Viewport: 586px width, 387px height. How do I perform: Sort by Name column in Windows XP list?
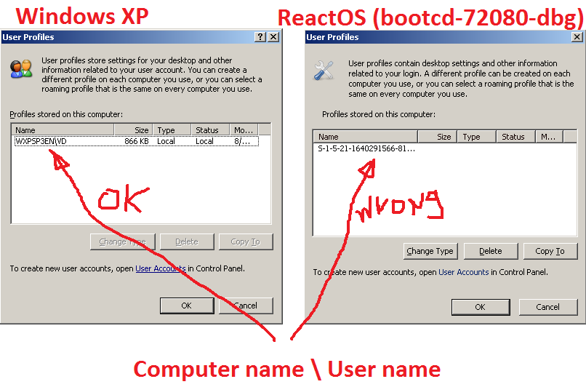pyautogui.click(x=63, y=130)
